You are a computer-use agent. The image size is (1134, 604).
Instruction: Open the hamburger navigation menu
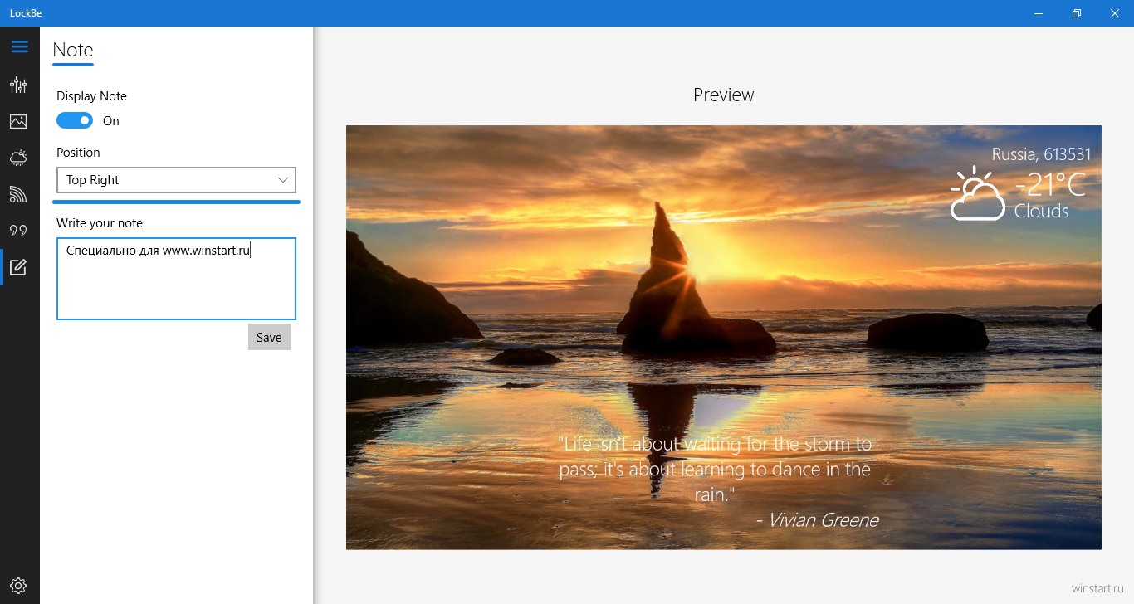(19, 47)
